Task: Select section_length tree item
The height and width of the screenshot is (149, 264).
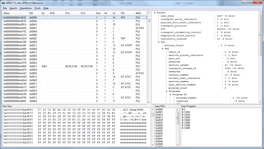Action: pyautogui.click(x=179, y=65)
